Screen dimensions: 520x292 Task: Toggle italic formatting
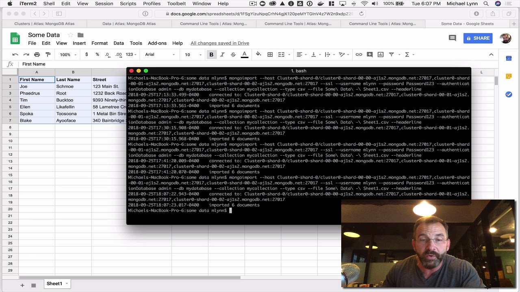(x=222, y=54)
